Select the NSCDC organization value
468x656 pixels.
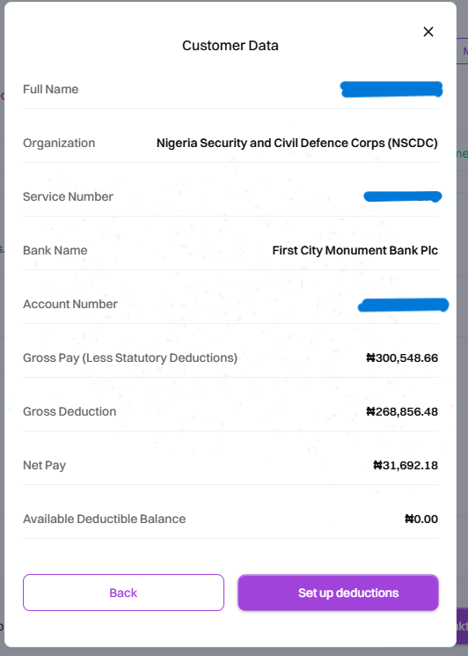[297, 143]
